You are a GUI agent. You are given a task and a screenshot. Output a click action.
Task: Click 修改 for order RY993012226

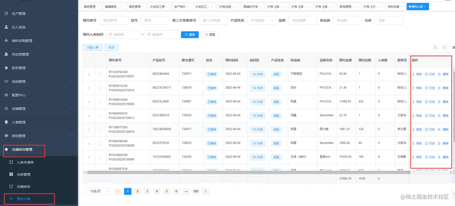tap(417, 88)
